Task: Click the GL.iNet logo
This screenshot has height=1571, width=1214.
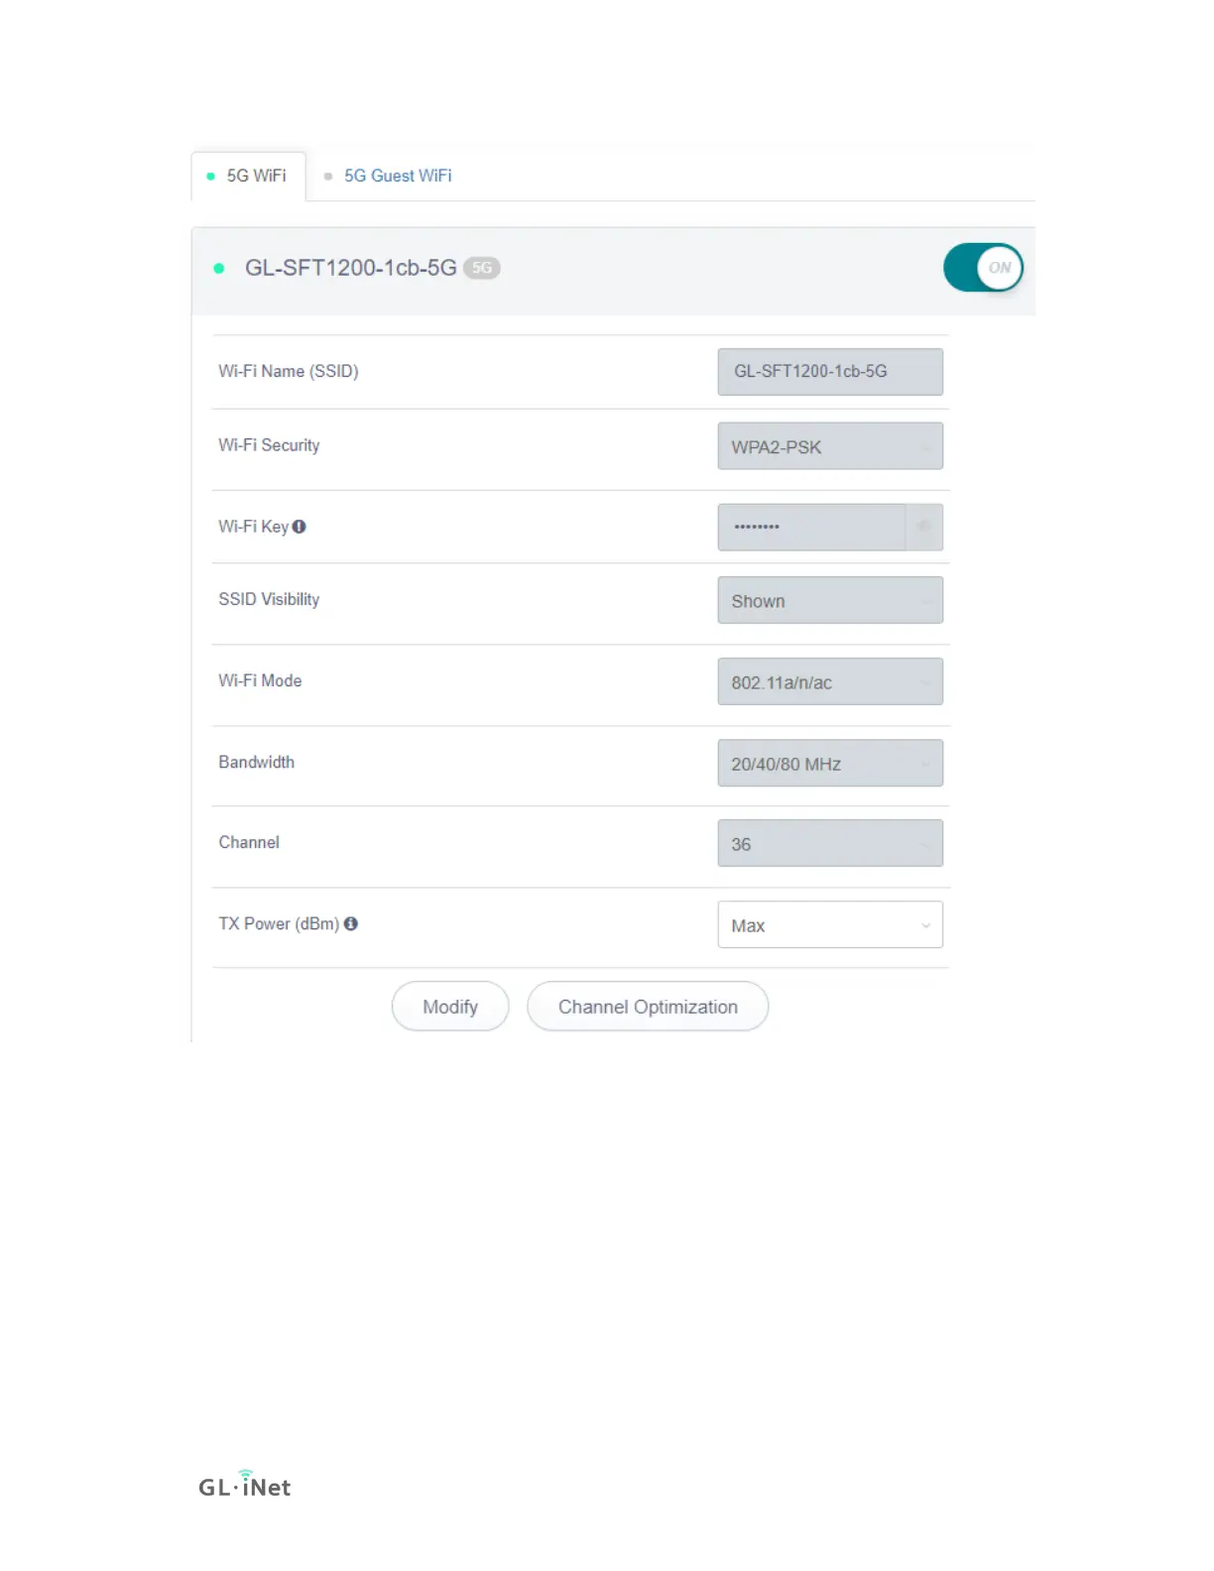Action: pyautogui.click(x=245, y=1484)
